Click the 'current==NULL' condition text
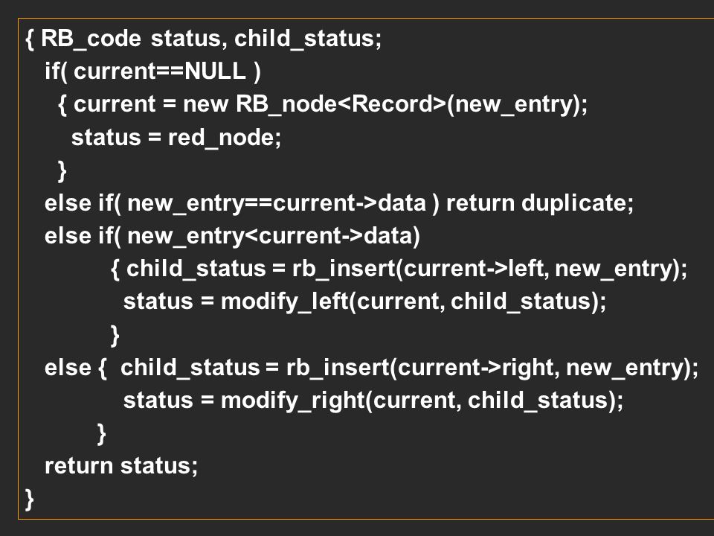The height and width of the screenshot is (536, 714). [x=160, y=71]
